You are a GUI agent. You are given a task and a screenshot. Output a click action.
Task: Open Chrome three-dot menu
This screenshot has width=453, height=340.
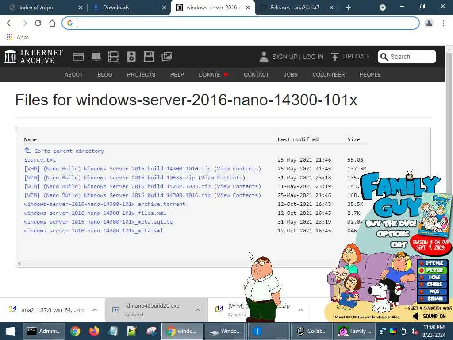tap(443, 23)
